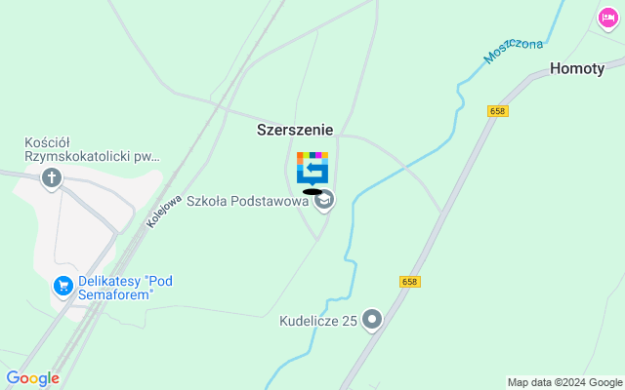
Task: Click the pink hotel bed marker
Action: (608, 19)
